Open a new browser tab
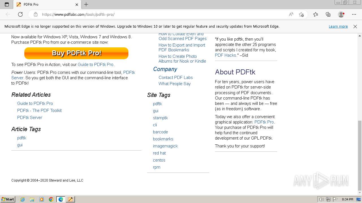Screen dimensions: 362x203 click(86, 4)
